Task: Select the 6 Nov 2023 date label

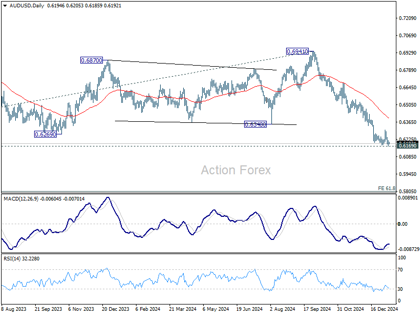Action: [81, 309]
